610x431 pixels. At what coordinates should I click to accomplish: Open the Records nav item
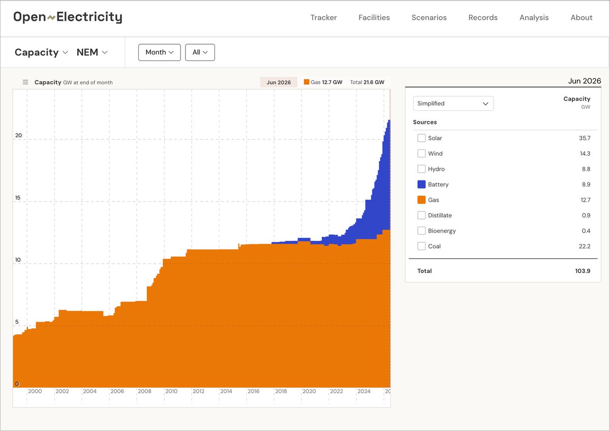(483, 17)
